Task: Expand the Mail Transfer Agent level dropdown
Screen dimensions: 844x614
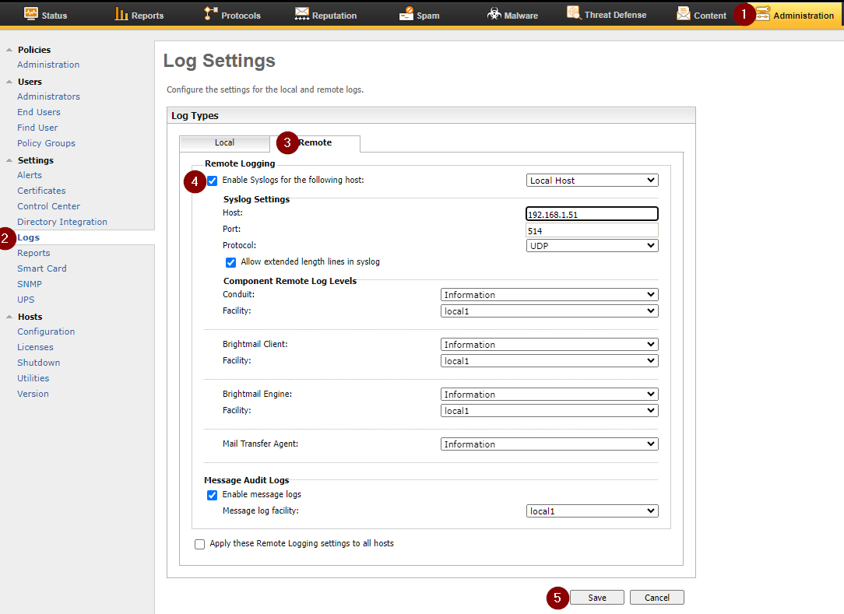Action: coord(549,444)
